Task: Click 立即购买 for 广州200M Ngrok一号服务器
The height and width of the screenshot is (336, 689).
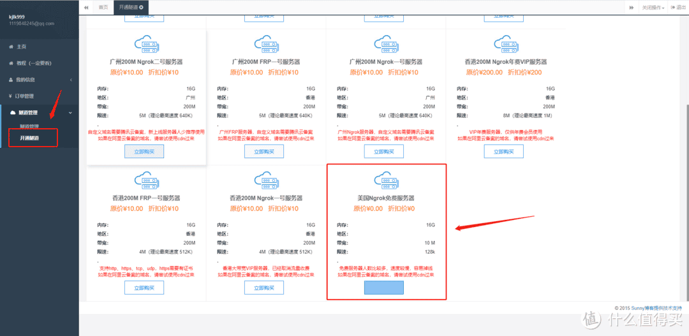Action: [x=384, y=152]
